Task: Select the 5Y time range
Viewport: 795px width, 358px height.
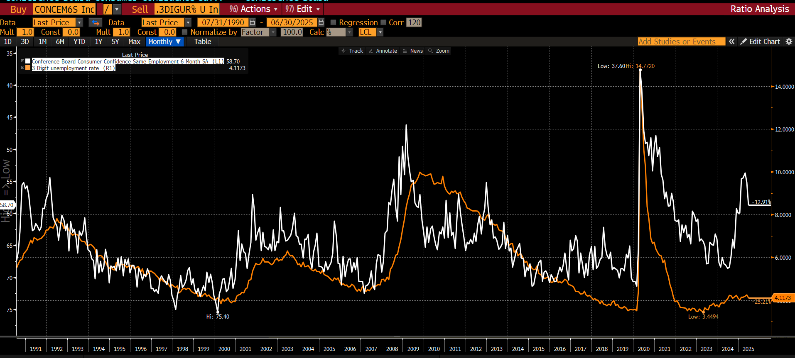Action: click(115, 41)
